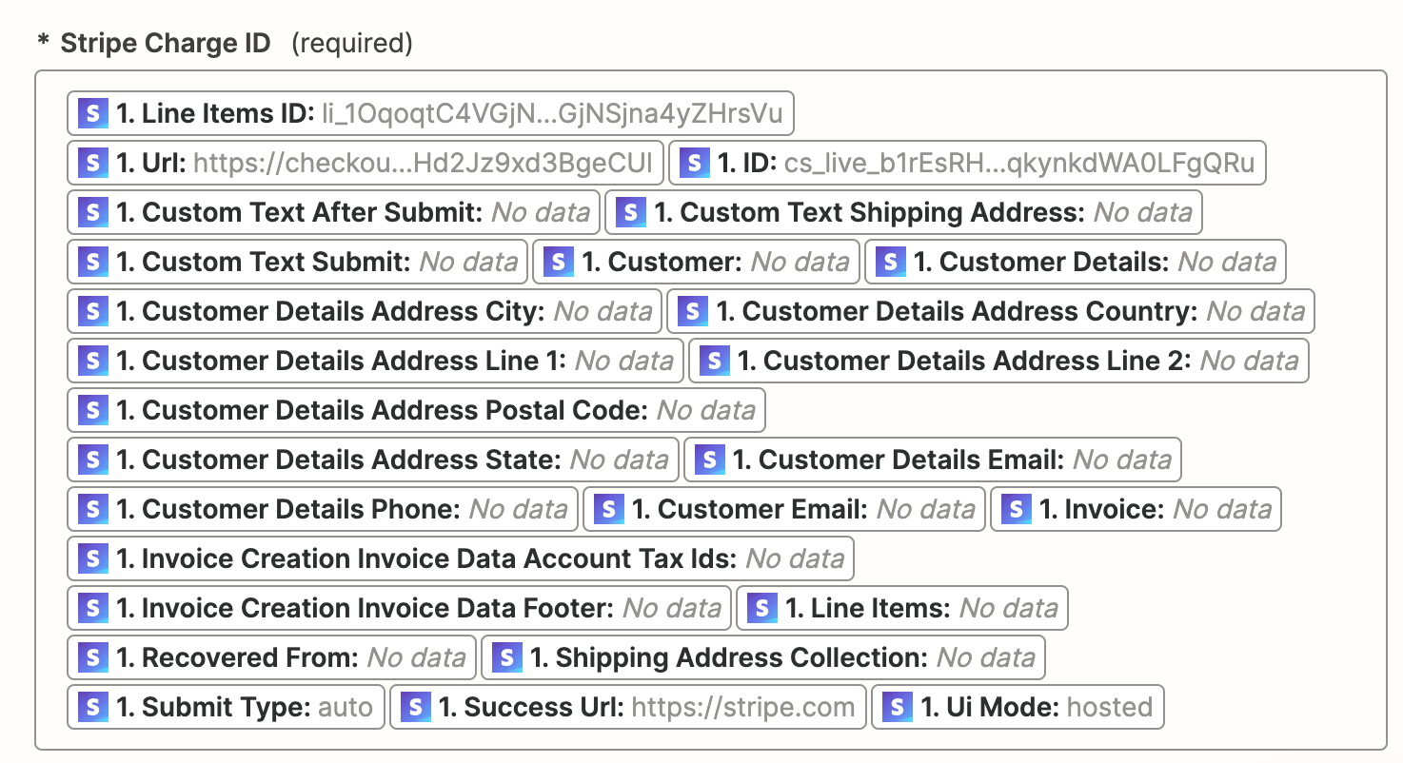This screenshot has height=763, width=1403.
Task: Click Stripe icon on Recovered From pill
Action: tap(92, 658)
